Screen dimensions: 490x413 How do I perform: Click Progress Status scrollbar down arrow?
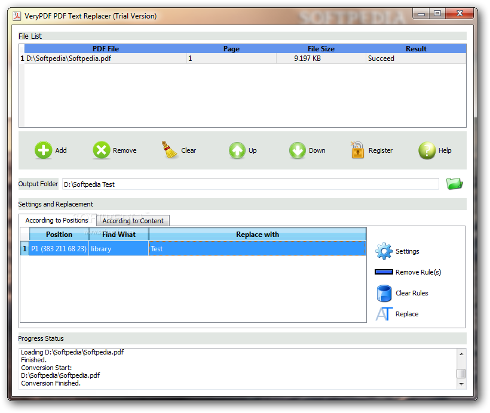tap(461, 384)
